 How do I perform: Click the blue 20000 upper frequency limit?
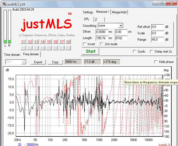(30, 144)
